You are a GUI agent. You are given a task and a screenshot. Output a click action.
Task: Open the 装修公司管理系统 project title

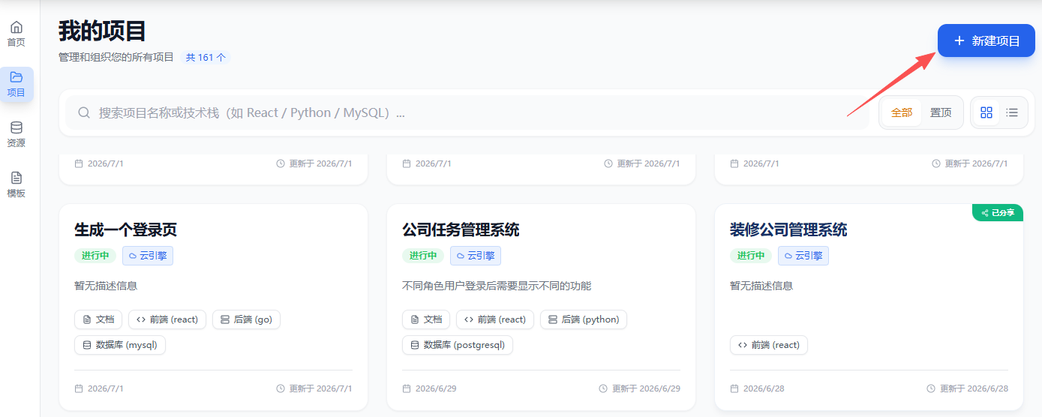pyautogui.click(x=788, y=229)
